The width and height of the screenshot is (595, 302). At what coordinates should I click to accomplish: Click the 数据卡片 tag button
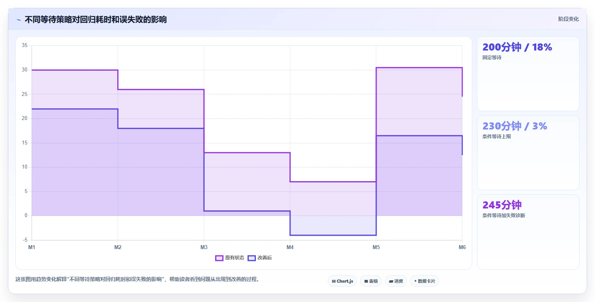tap(424, 281)
